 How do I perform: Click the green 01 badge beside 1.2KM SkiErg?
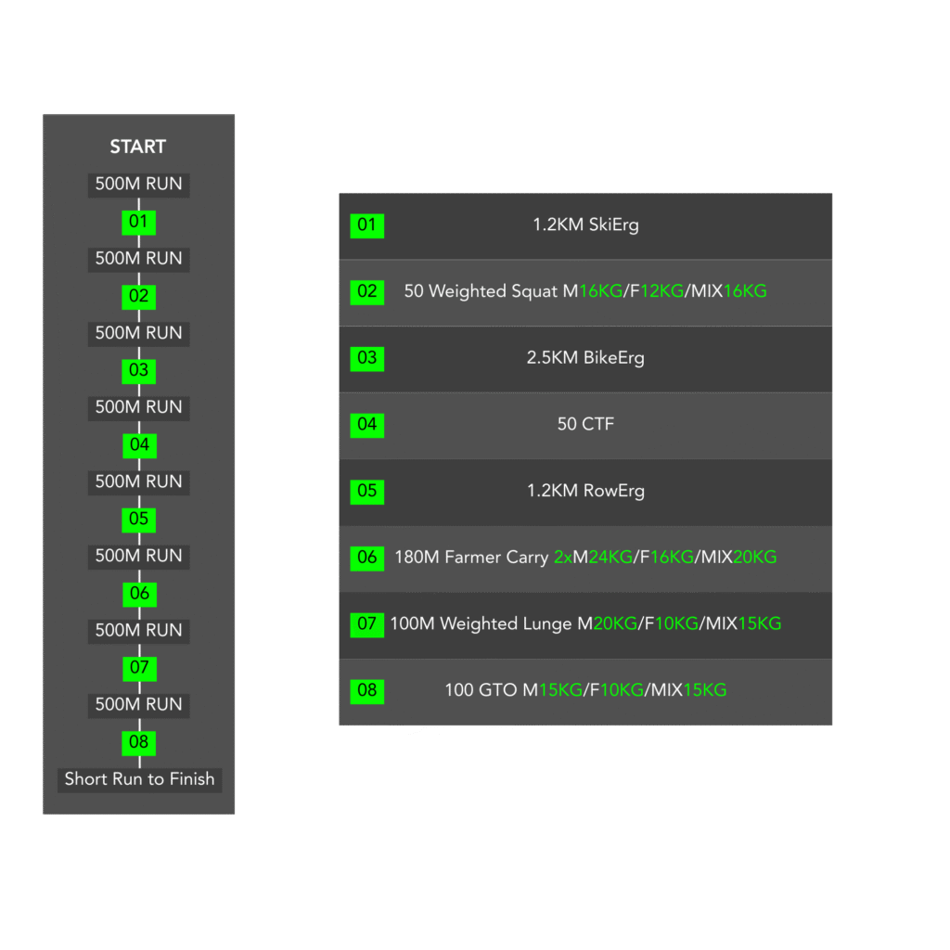click(x=366, y=225)
